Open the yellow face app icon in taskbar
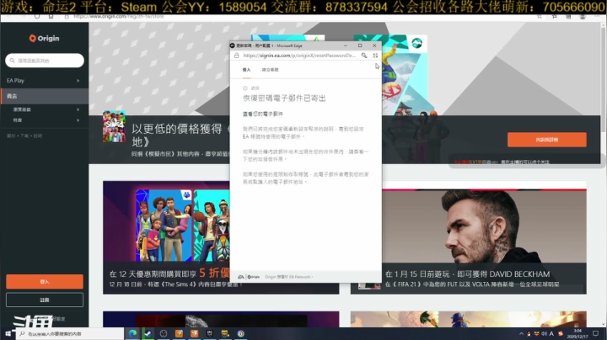607x340 pixels. [225, 333]
